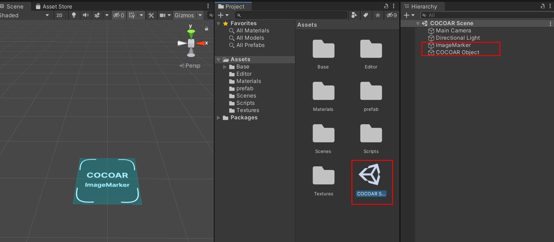Toggle scene lighting bulb icon
The width and height of the screenshot is (554, 242).
click(x=74, y=15)
